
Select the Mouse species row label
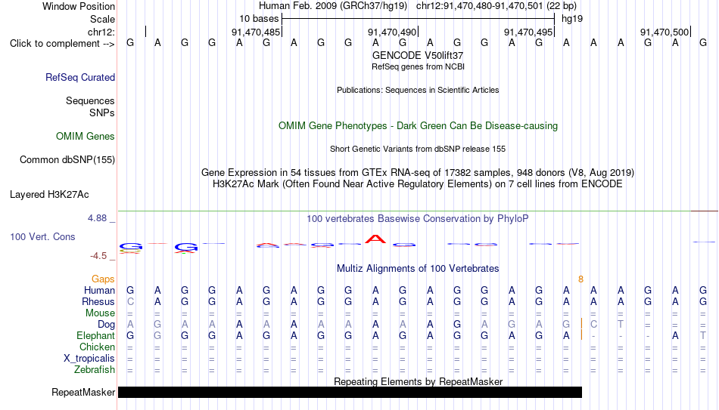coord(100,313)
